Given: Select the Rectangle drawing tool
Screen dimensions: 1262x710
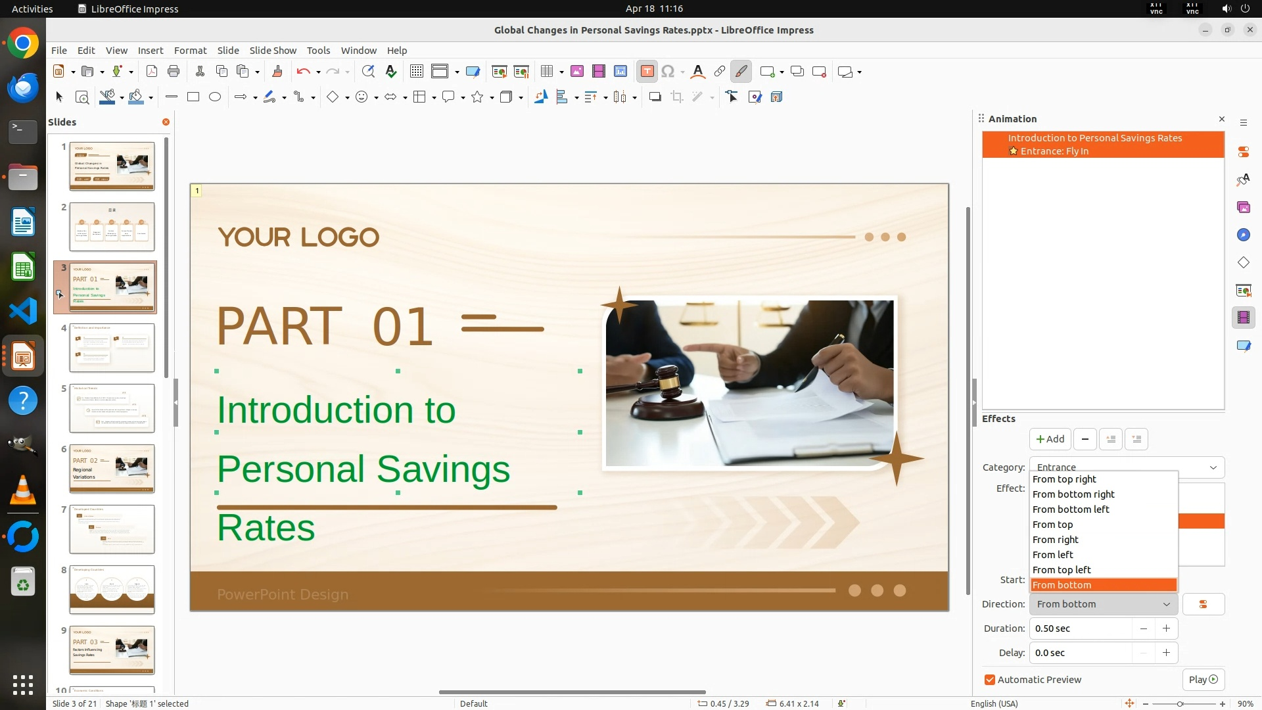Looking at the screenshot, I should tap(193, 97).
